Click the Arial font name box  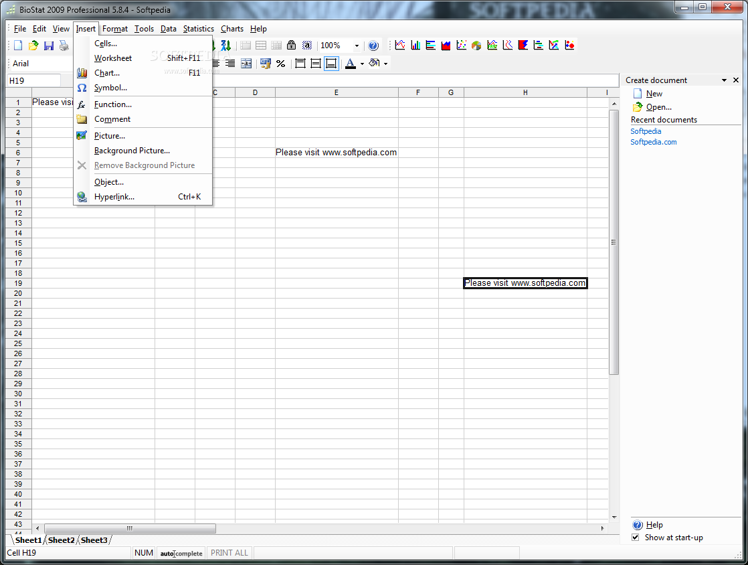41,64
